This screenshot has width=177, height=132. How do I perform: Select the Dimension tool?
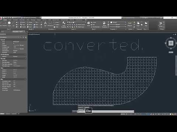coord(50,23)
